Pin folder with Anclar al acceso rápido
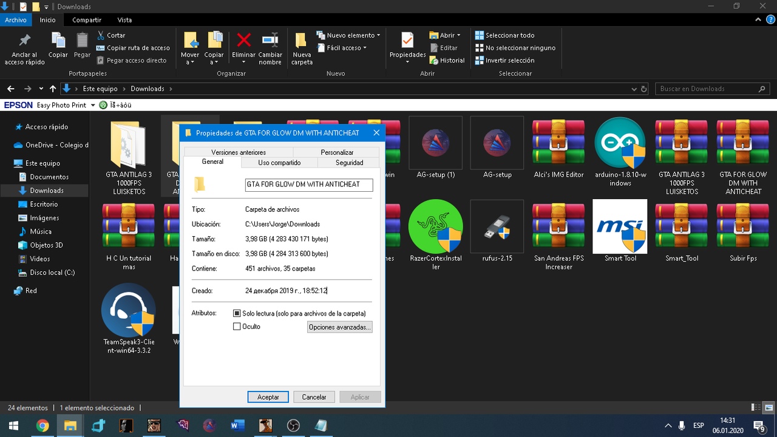The width and height of the screenshot is (777, 437). [24, 49]
